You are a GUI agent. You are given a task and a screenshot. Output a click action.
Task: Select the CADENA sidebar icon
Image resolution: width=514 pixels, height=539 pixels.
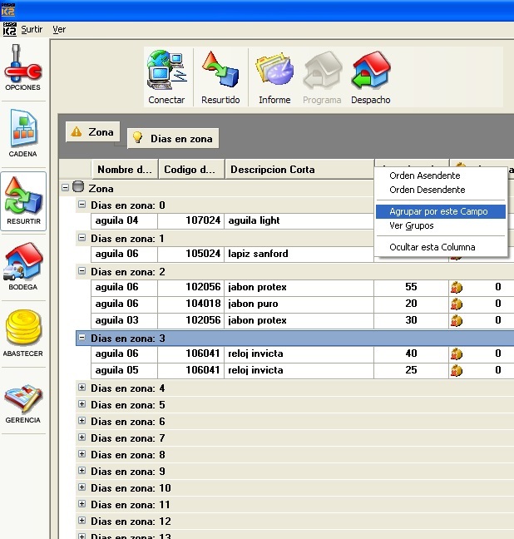click(23, 133)
